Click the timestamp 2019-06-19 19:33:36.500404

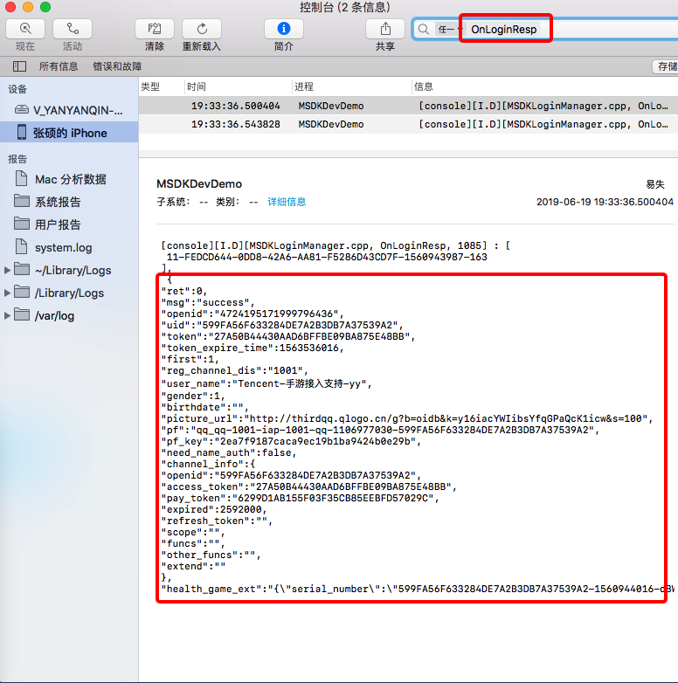coord(605,202)
